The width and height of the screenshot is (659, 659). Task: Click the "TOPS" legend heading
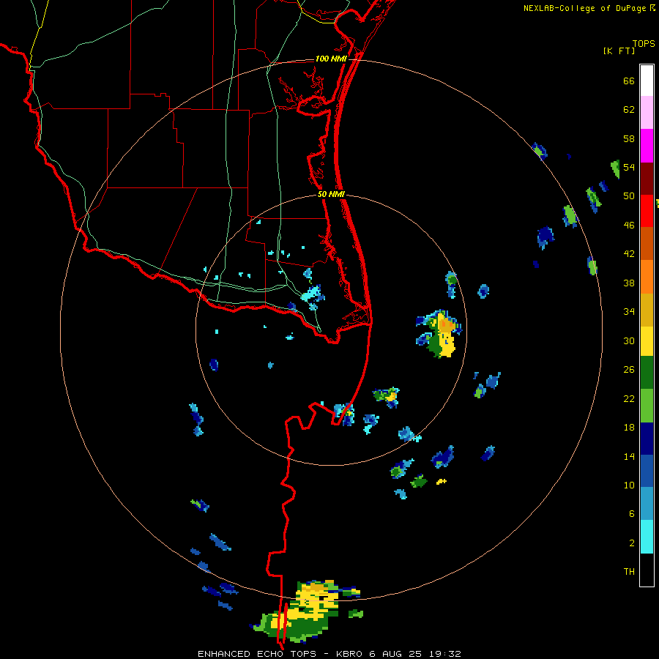point(644,43)
